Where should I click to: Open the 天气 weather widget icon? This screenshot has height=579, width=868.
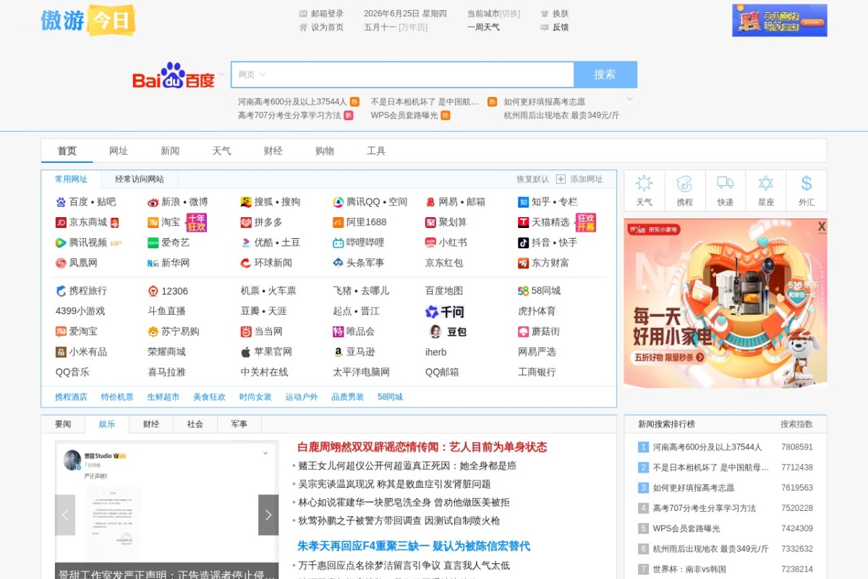644,183
